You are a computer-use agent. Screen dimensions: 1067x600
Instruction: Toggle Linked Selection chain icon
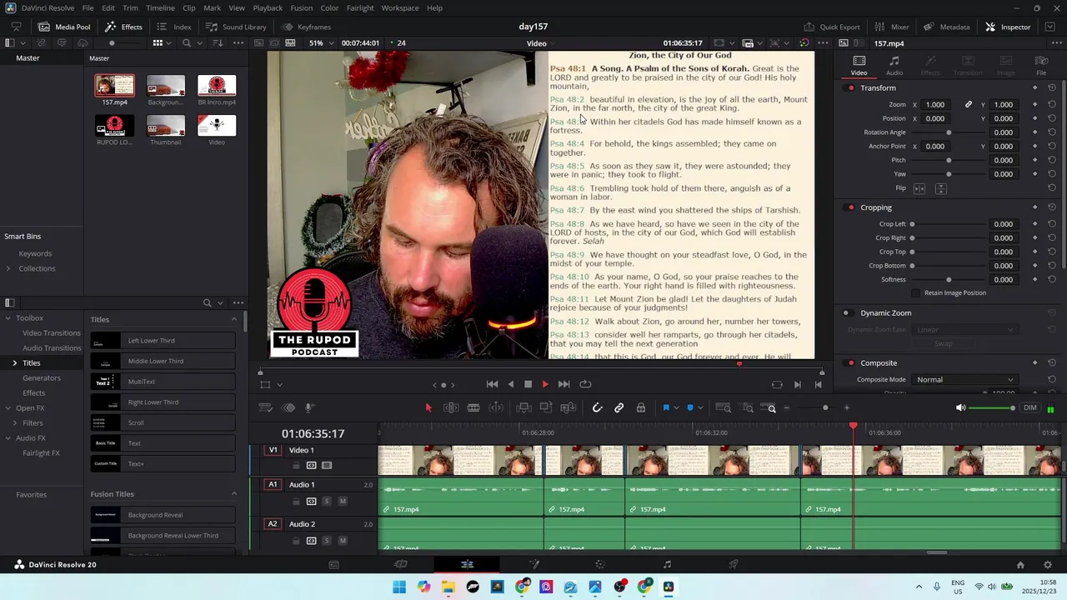click(x=619, y=407)
